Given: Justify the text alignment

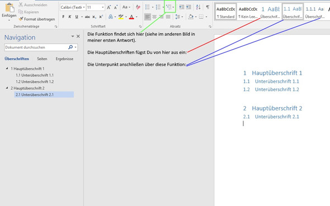Looking at the screenshot, I should pos(168,17).
